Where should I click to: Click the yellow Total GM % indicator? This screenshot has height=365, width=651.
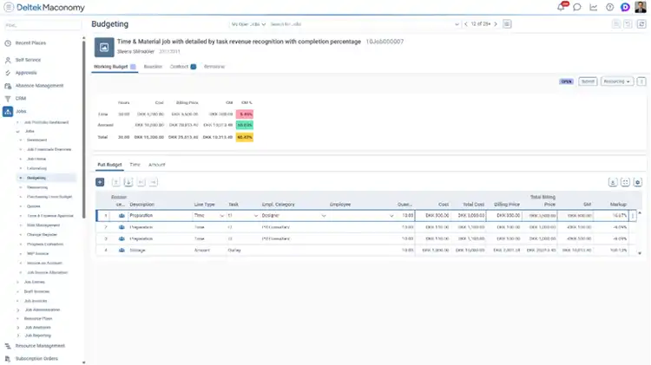(245, 137)
